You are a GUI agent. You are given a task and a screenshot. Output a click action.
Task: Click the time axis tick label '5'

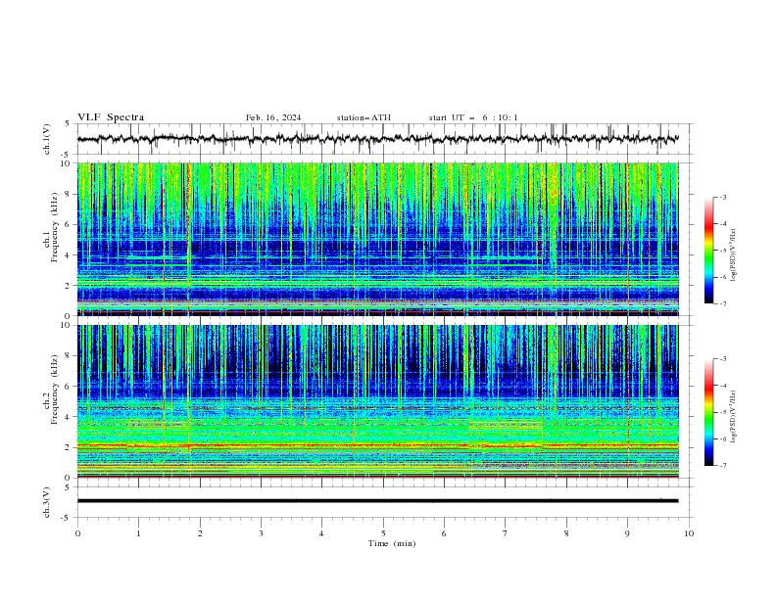click(383, 533)
